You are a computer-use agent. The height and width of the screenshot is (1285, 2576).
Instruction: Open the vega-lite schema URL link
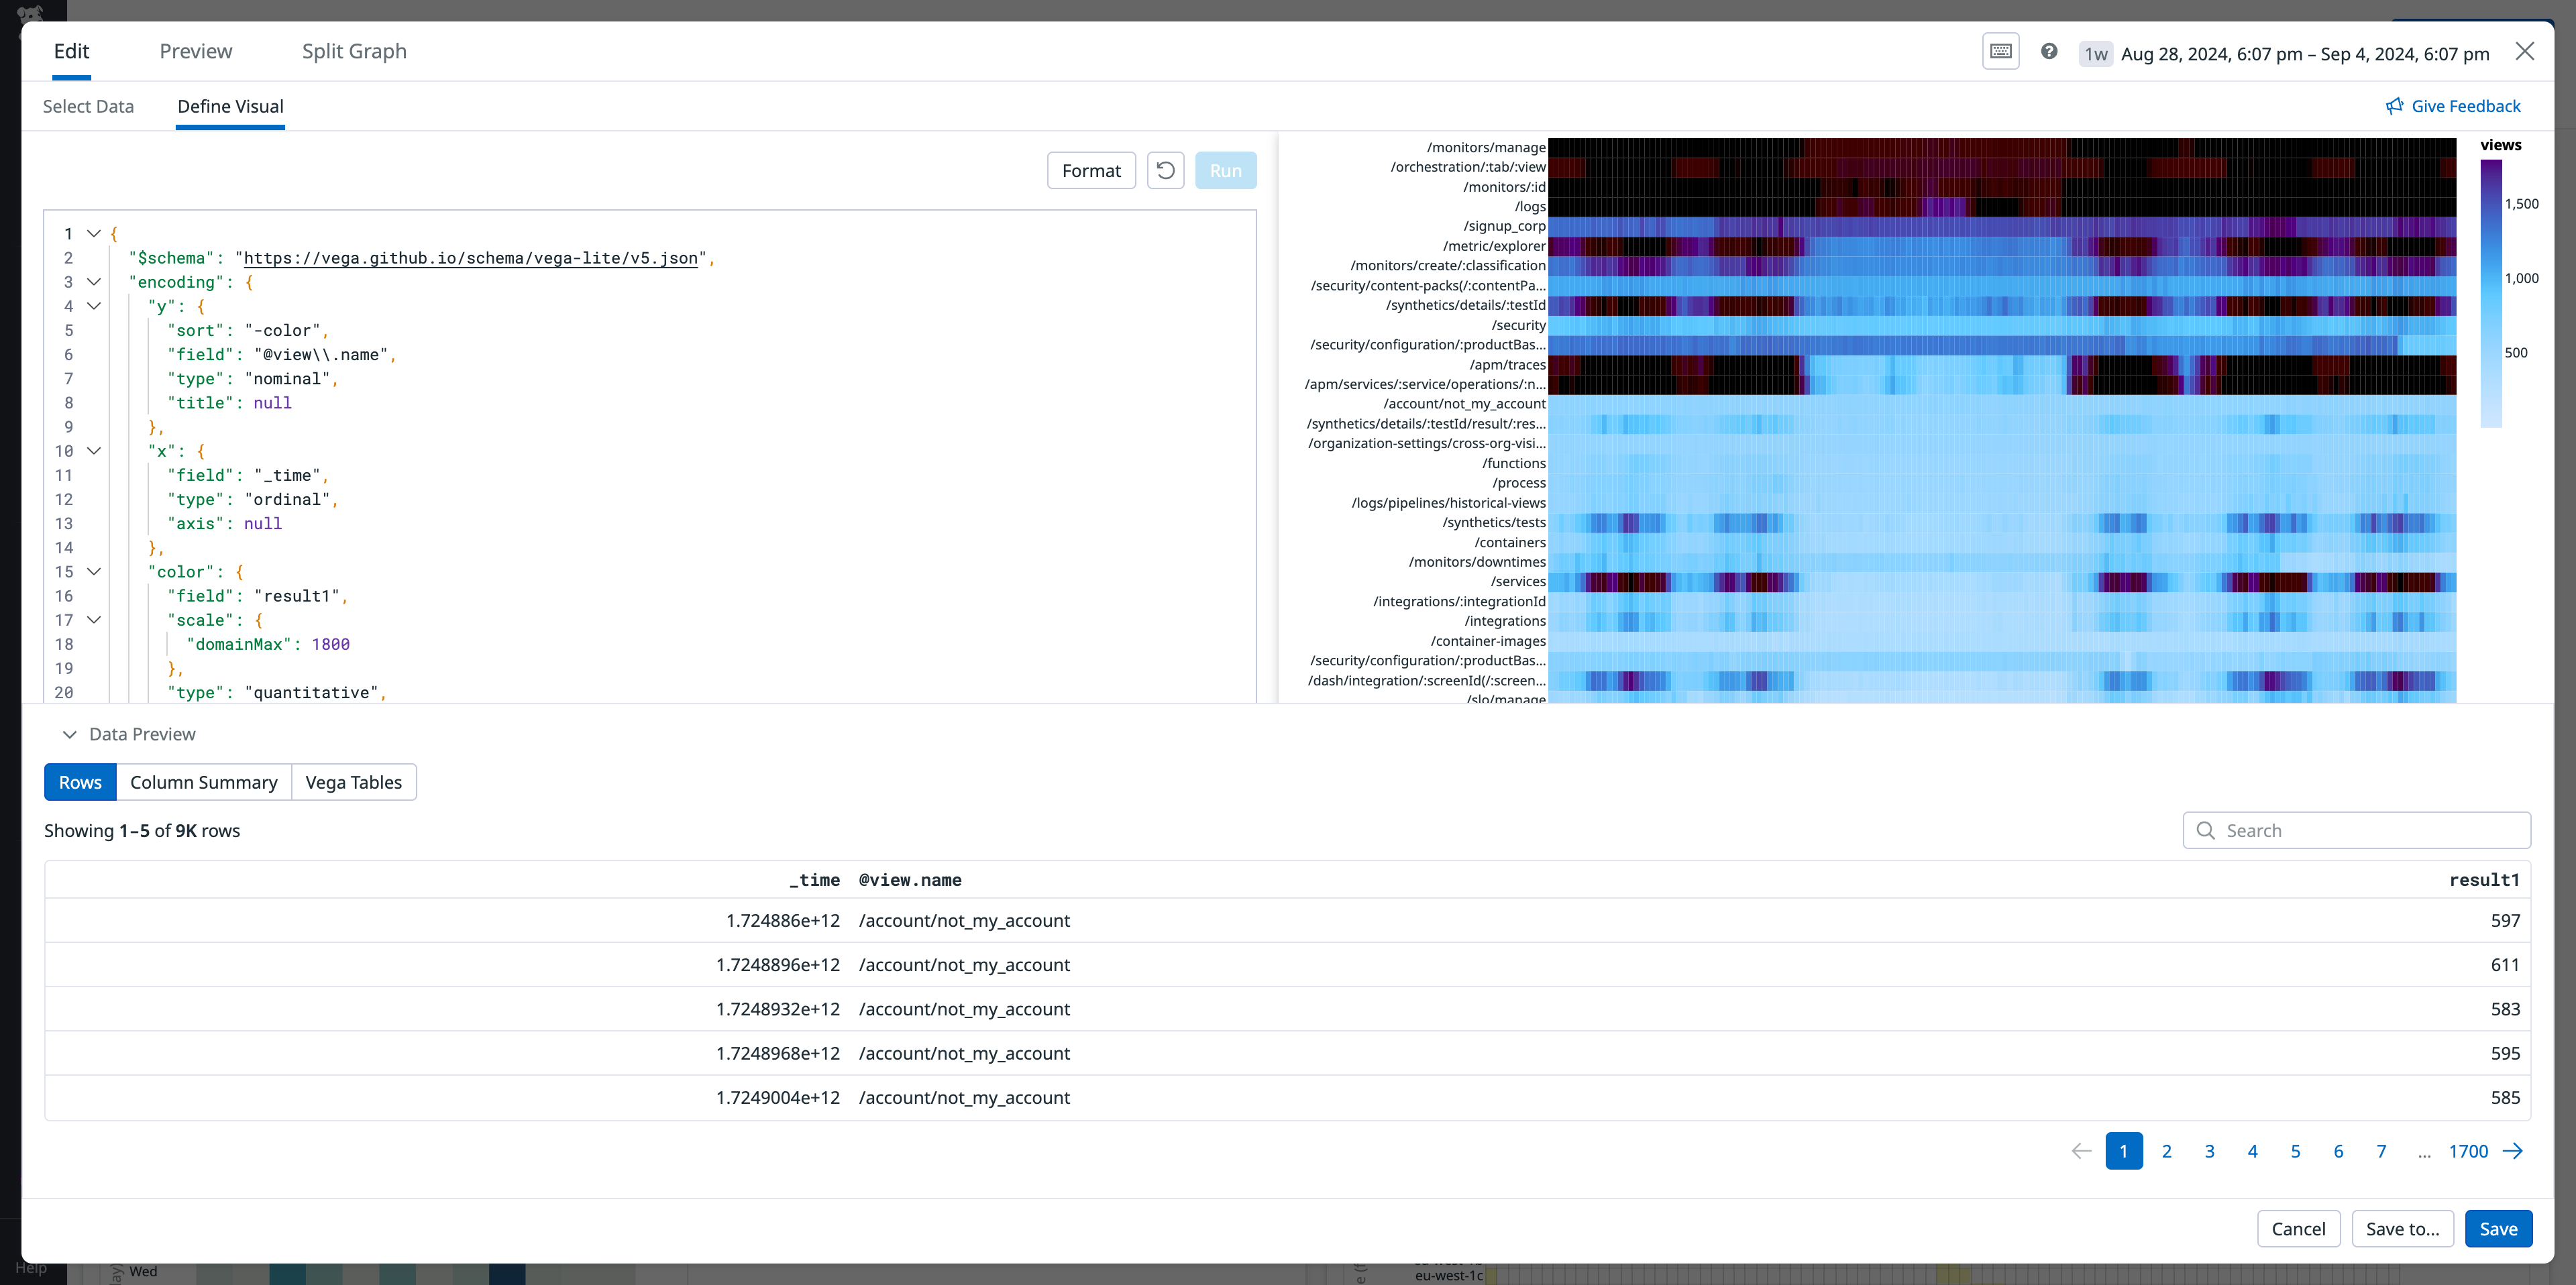tap(471, 257)
